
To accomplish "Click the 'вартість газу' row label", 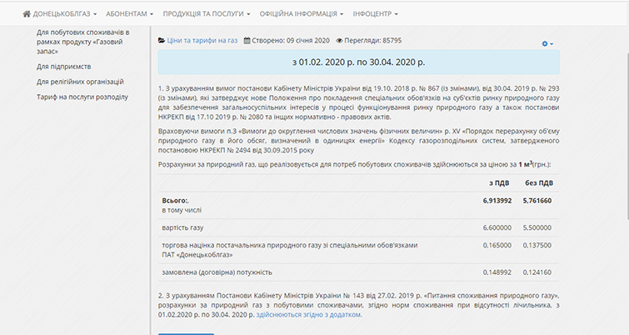I will point(182,227).
